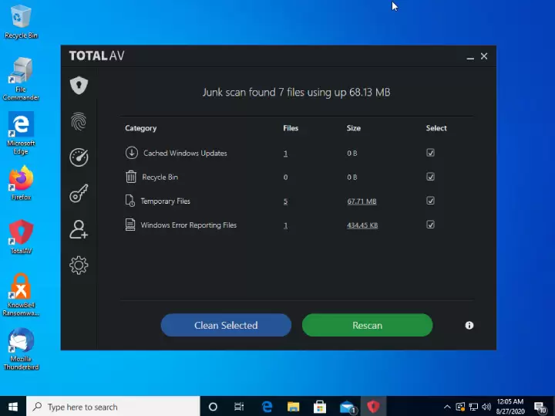
Task: Click the Temporary Files category label
Action: pos(165,201)
